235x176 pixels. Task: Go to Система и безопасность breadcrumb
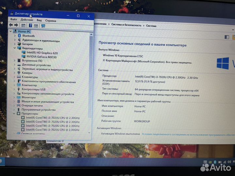pos(126,25)
